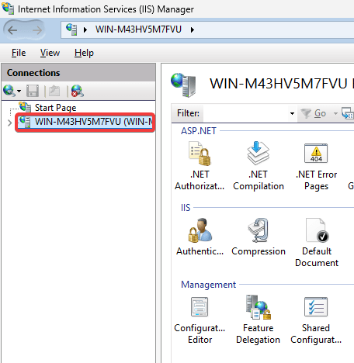Click the server icon in address bar
Screen dimensions: 354x363
[x=71, y=29]
